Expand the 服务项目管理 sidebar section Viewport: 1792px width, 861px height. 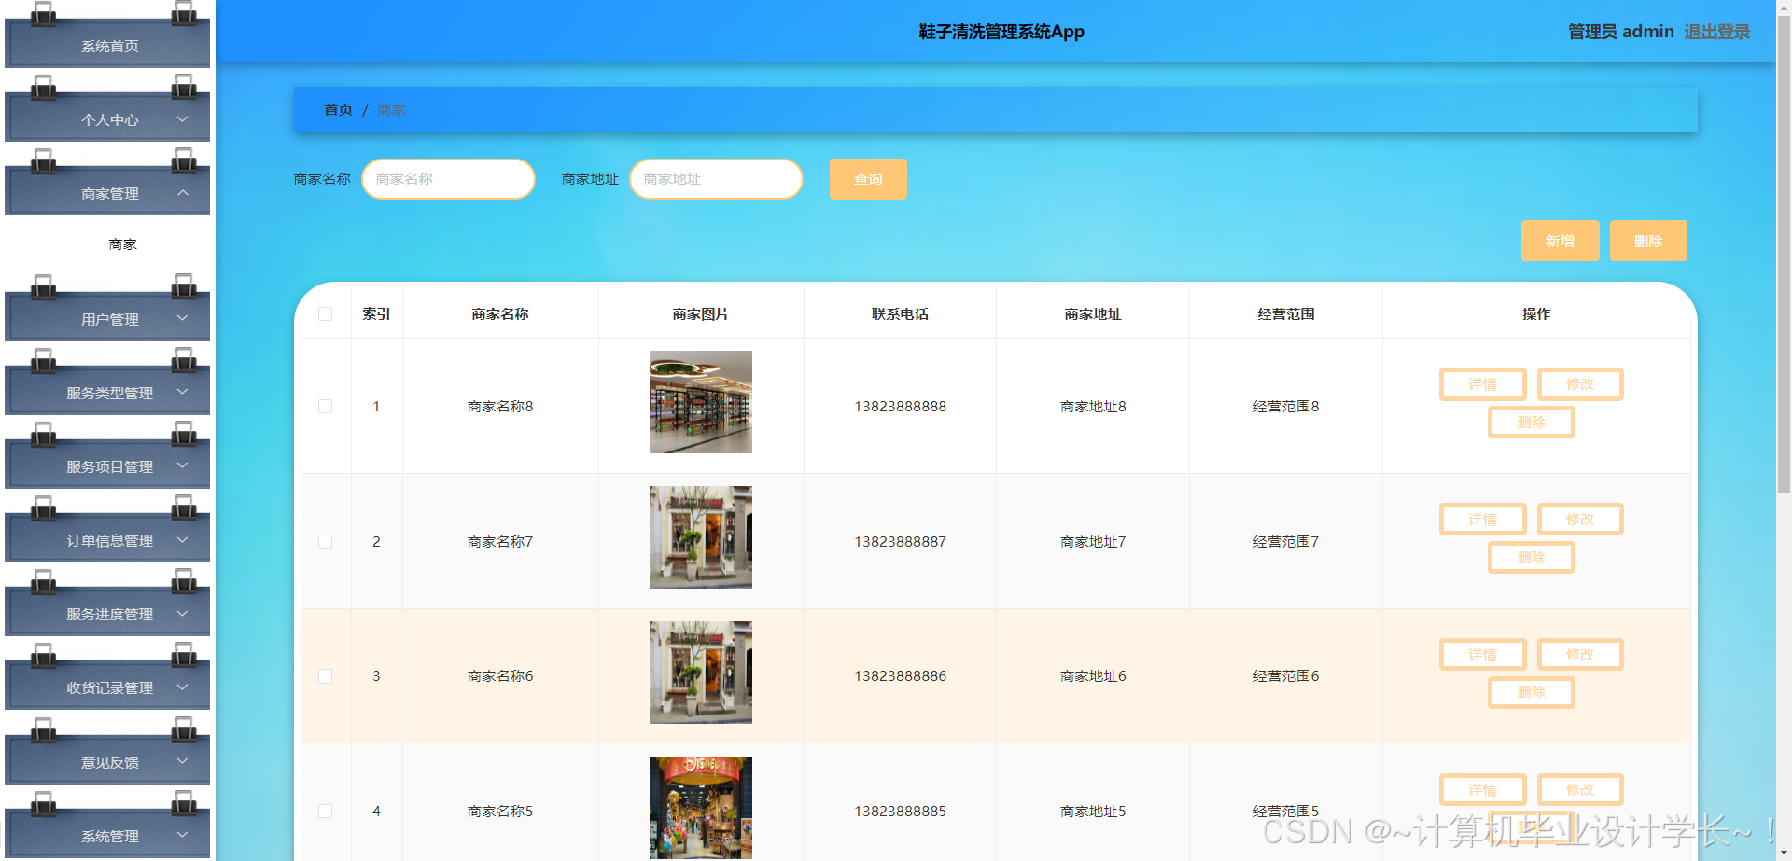coord(106,466)
